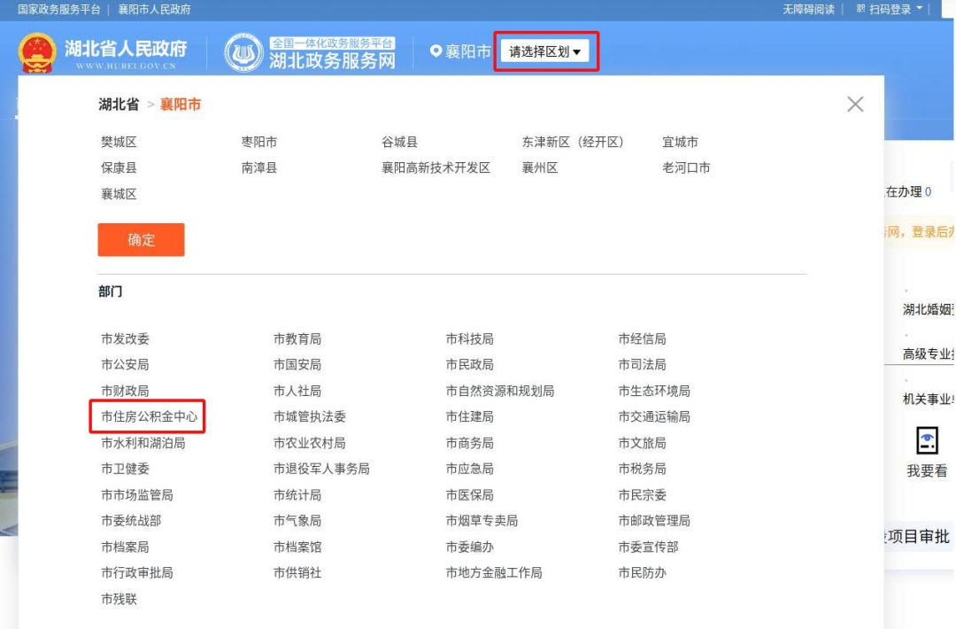Select department 市委统战部

(131, 520)
